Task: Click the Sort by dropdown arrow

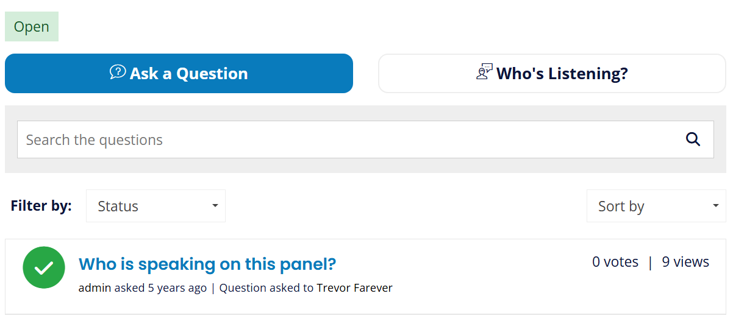Action: pyautogui.click(x=716, y=206)
